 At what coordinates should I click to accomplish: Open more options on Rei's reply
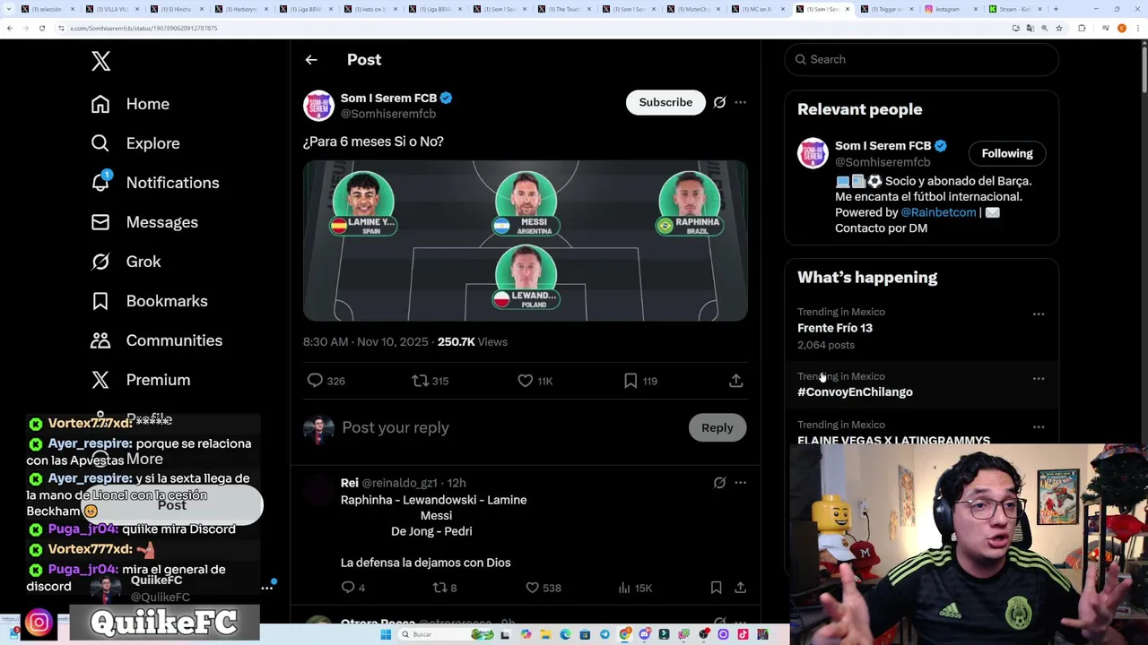click(x=740, y=483)
